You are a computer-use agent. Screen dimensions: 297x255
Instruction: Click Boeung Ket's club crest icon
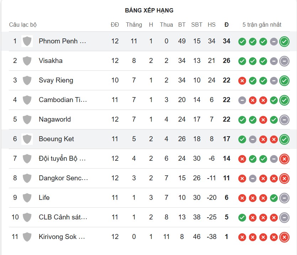point(27,139)
